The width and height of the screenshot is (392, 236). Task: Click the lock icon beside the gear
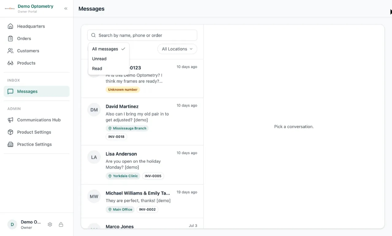pyautogui.click(x=61, y=224)
